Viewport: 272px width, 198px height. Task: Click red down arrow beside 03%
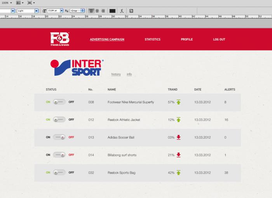pyautogui.click(x=178, y=137)
